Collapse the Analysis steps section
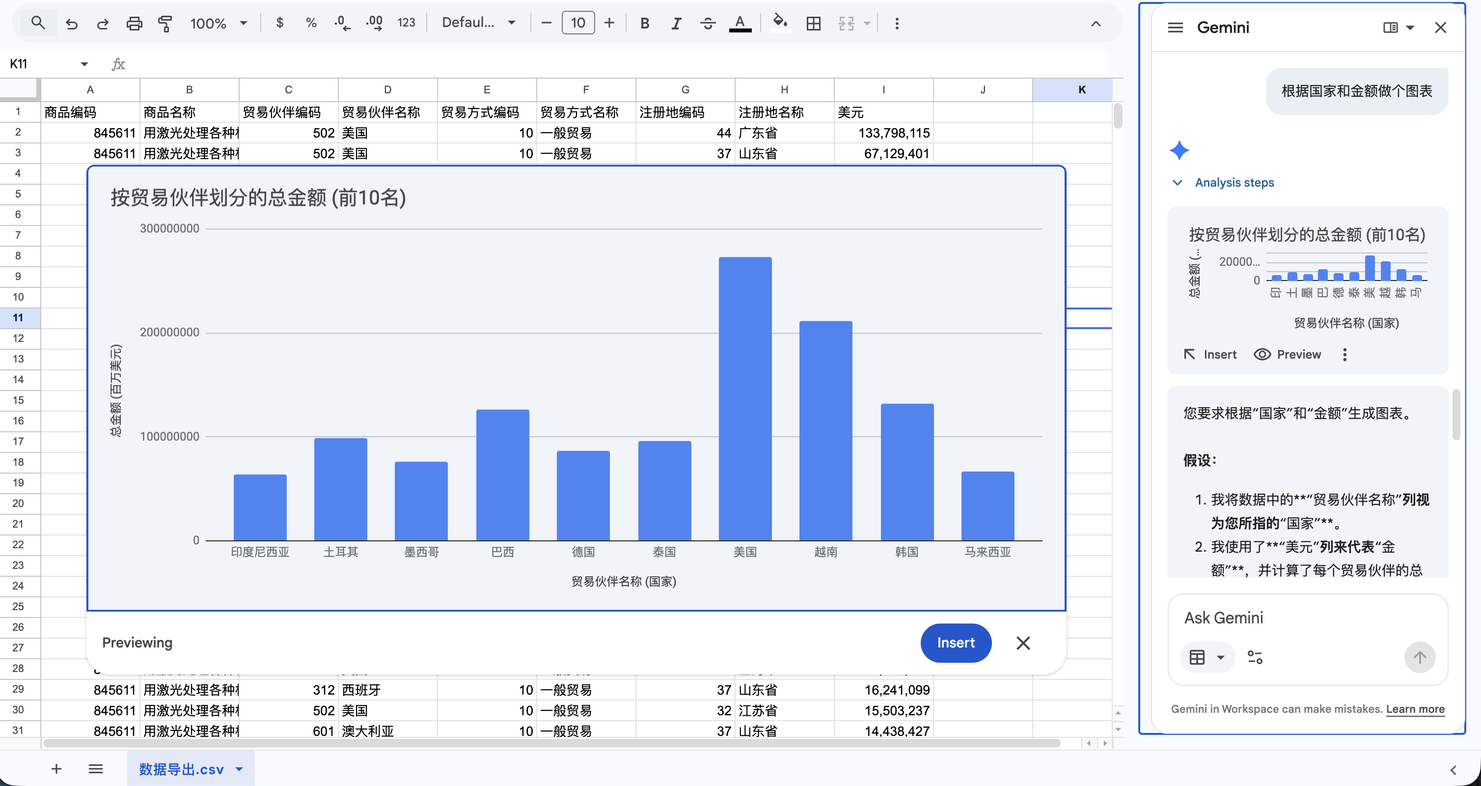The image size is (1481, 786). pyautogui.click(x=1178, y=182)
